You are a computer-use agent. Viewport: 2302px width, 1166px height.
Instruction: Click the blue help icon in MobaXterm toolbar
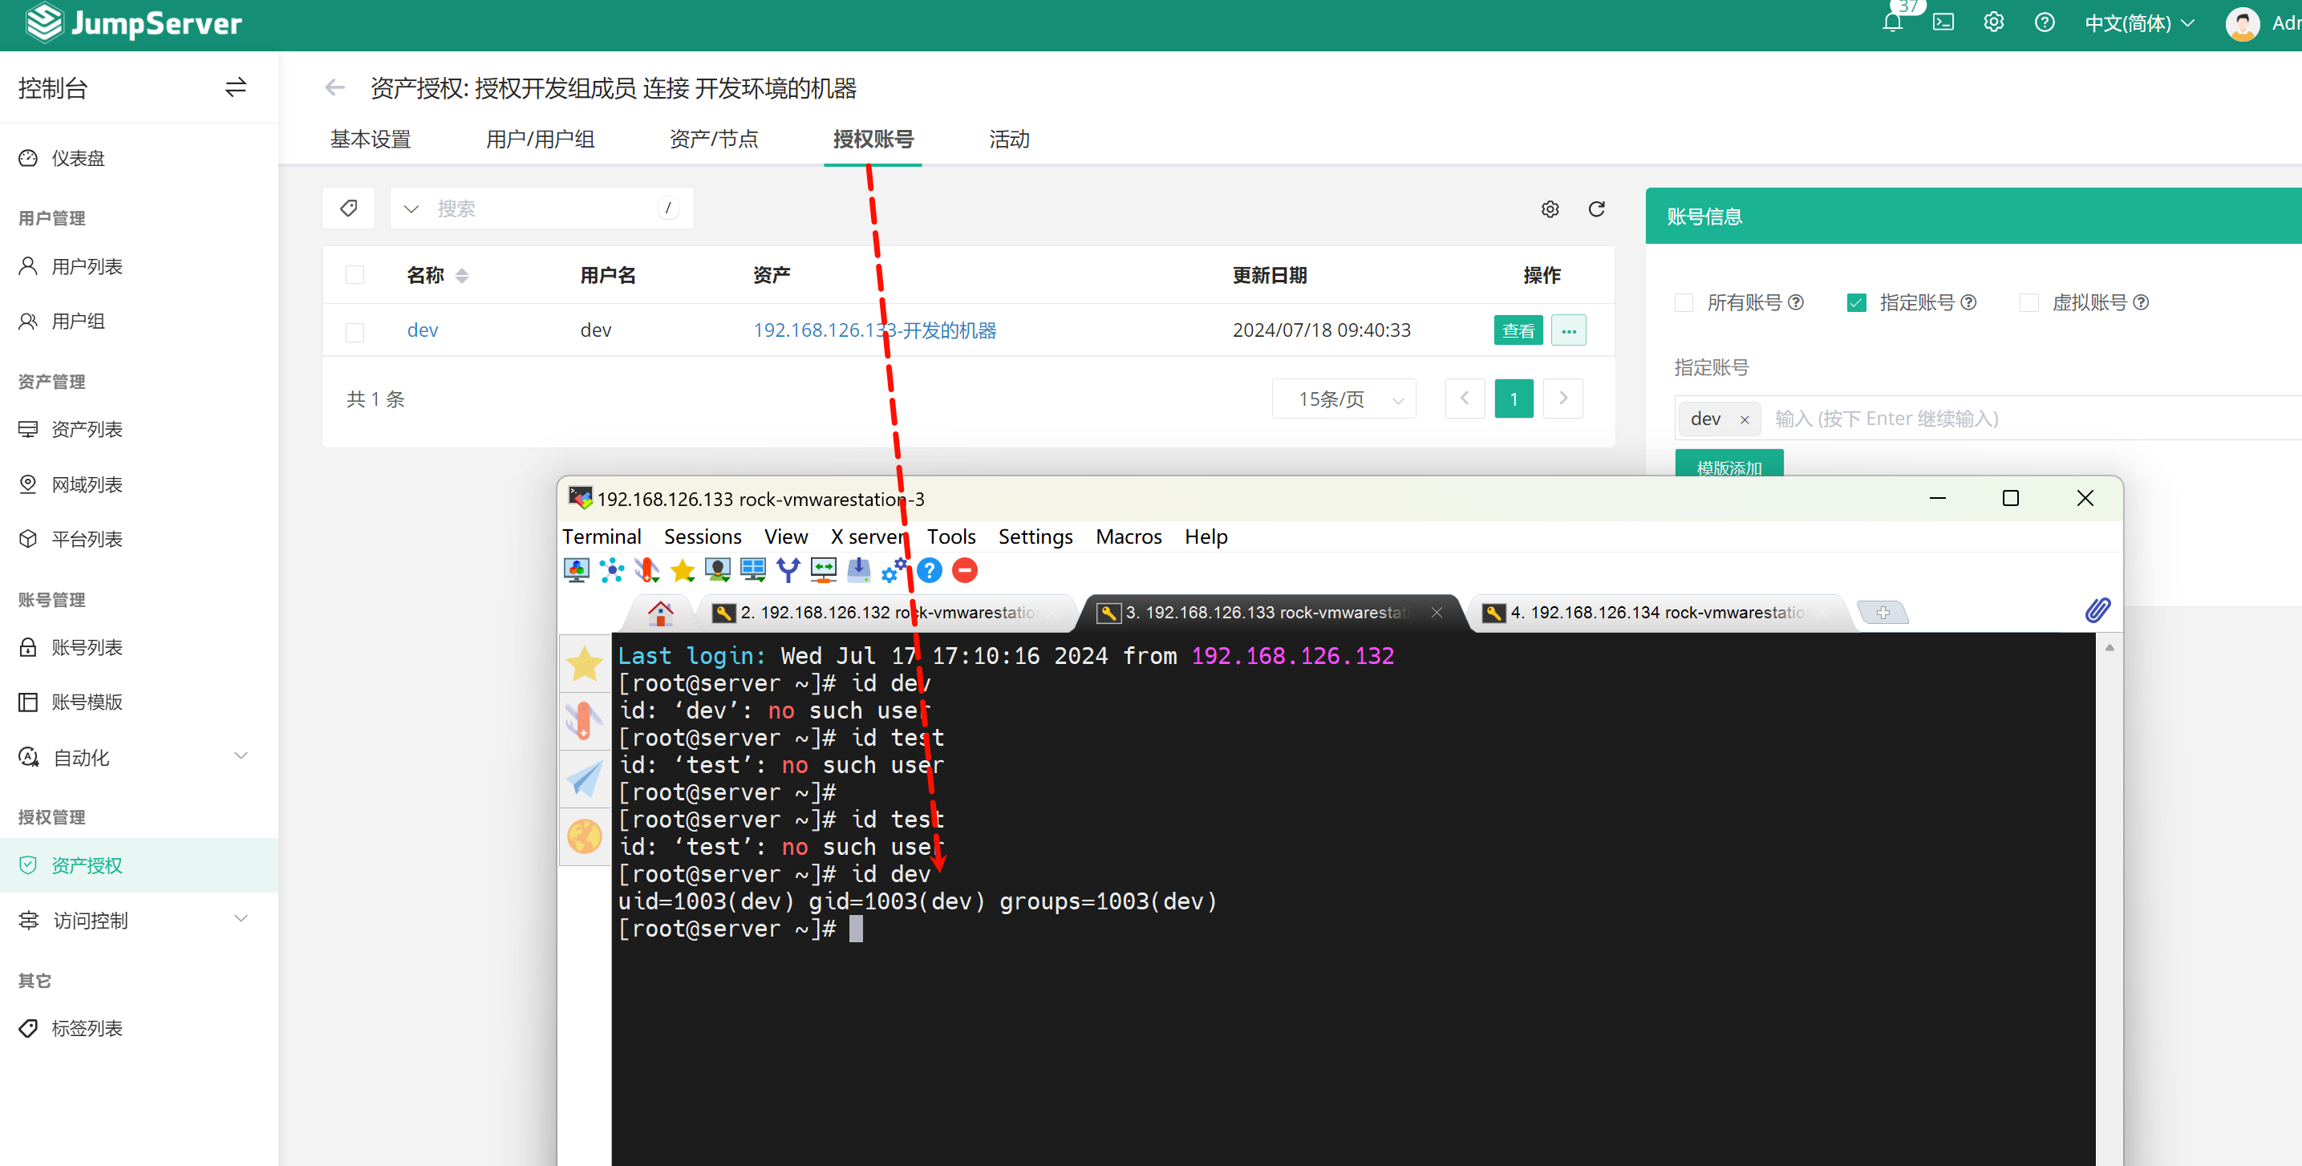point(930,570)
